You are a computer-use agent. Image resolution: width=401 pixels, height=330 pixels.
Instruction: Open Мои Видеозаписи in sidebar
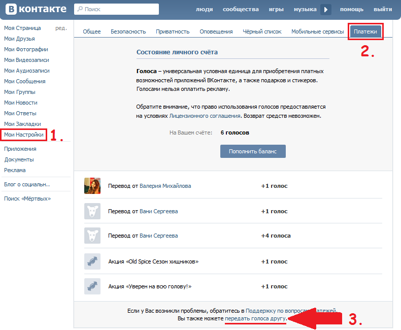(26, 60)
